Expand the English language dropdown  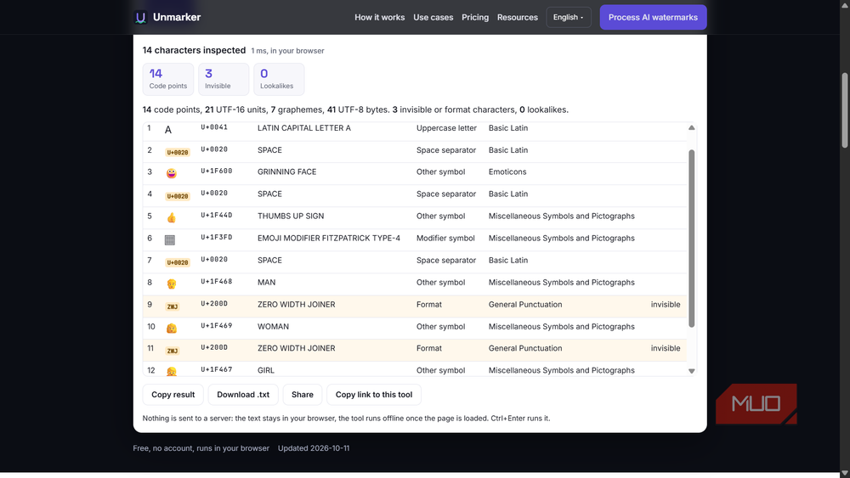click(x=568, y=17)
